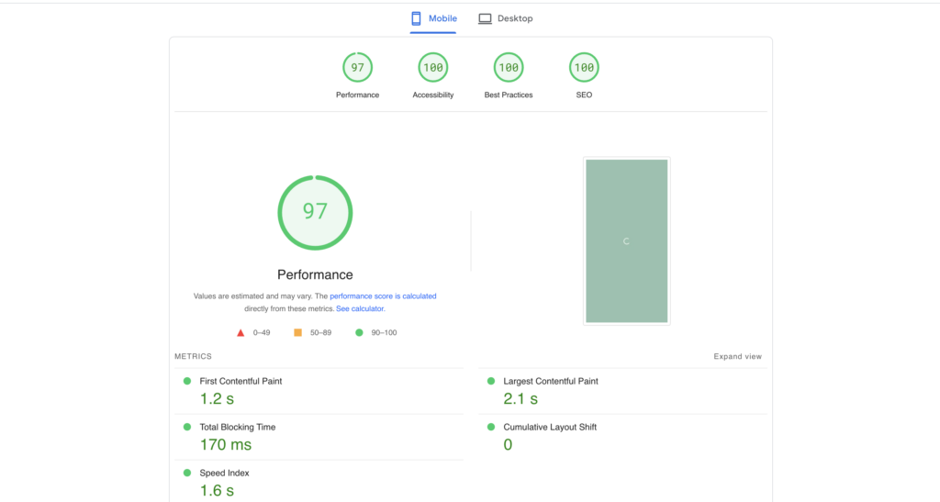
Task: Click the Performance heading under the large gauge
Action: (315, 275)
